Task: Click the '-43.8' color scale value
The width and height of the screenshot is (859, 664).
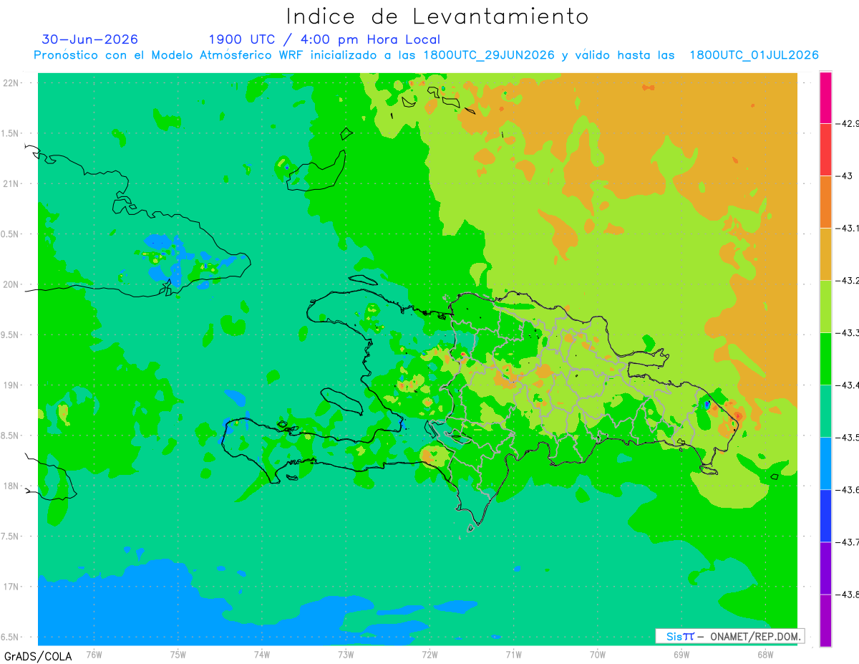Action: (848, 595)
